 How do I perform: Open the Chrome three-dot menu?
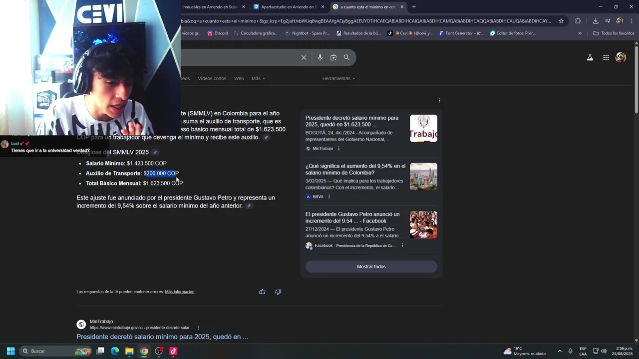point(632,21)
